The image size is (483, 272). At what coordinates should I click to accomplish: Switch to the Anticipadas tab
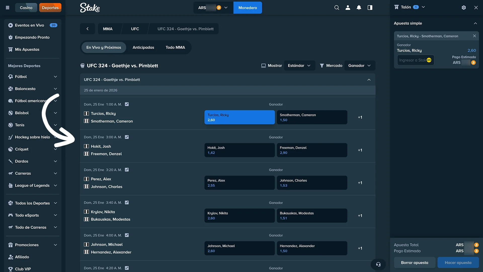143,47
